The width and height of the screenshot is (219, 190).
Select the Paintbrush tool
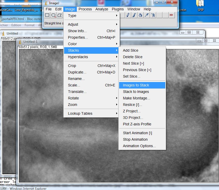[134, 15]
